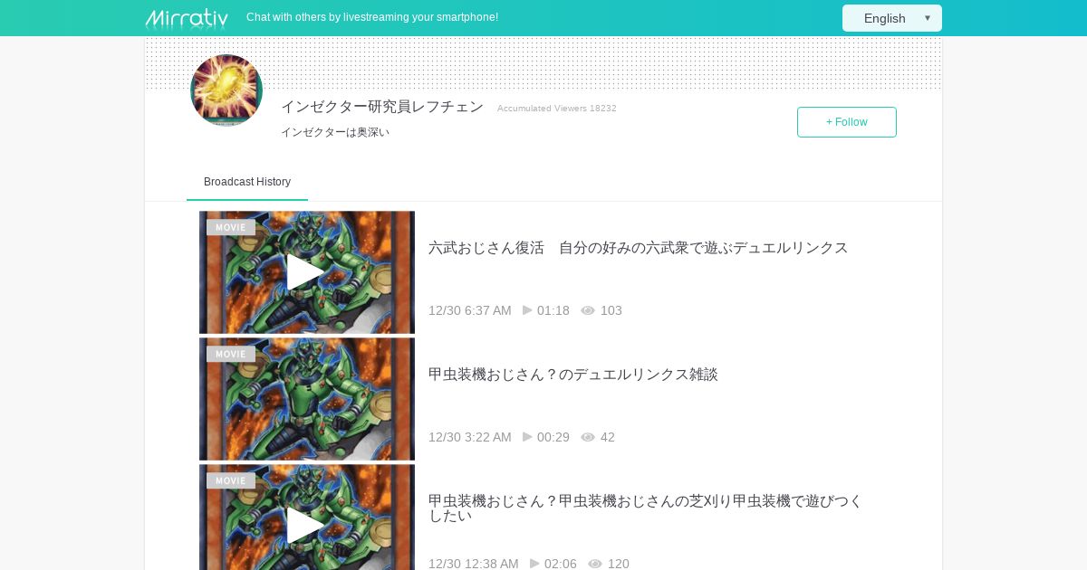Click the 12/30 6:37 AM timestamp
The height and width of the screenshot is (570, 1087).
[x=470, y=310]
